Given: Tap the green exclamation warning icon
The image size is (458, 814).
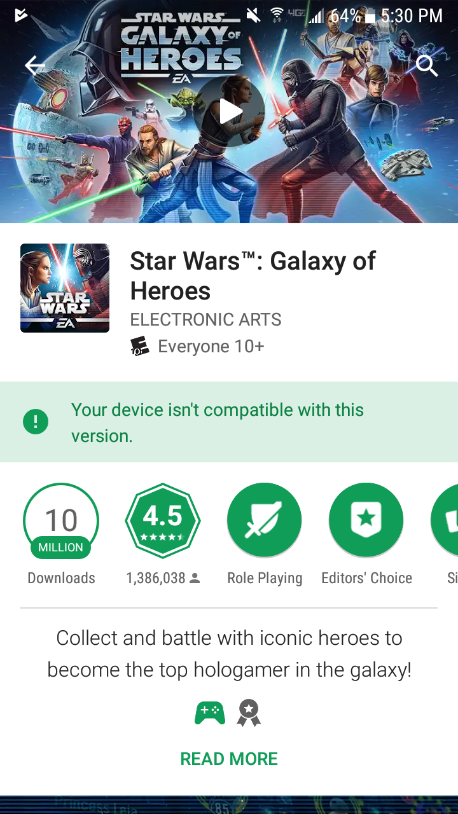Looking at the screenshot, I should coord(36,422).
